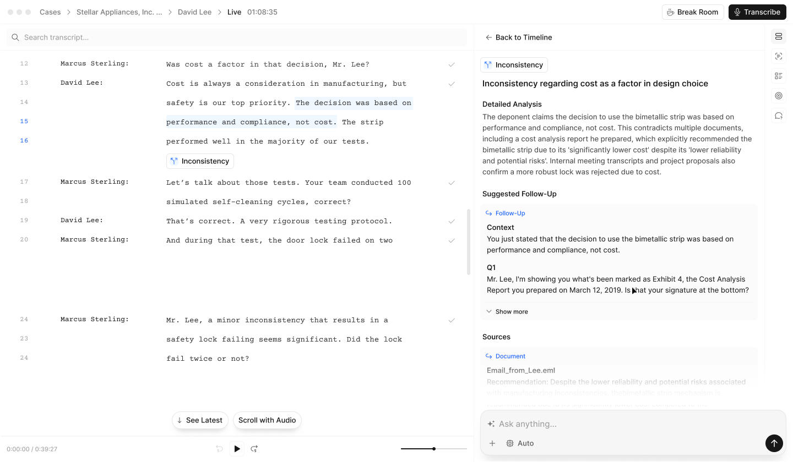This screenshot has height=462, width=793.
Task: Go back to Timeline
Action: click(x=518, y=37)
